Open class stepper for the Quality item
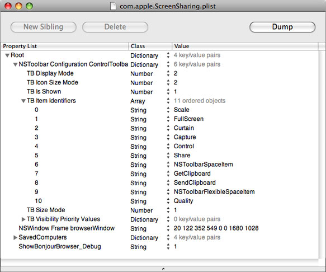This screenshot has height=272, width=326. tap(168, 201)
